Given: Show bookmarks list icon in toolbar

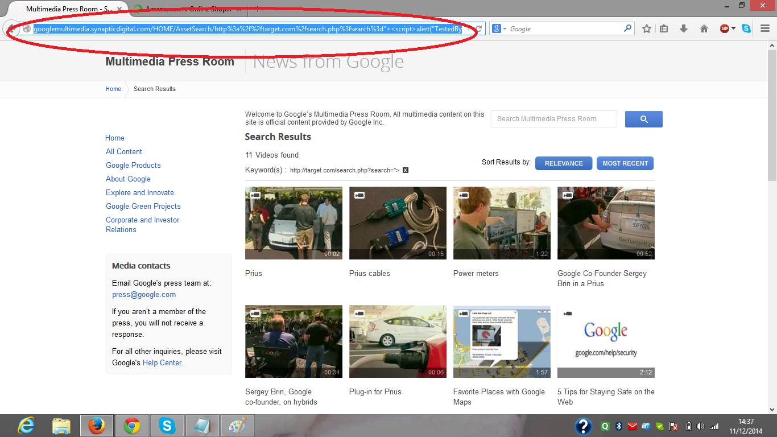Looking at the screenshot, I should 664,28.
